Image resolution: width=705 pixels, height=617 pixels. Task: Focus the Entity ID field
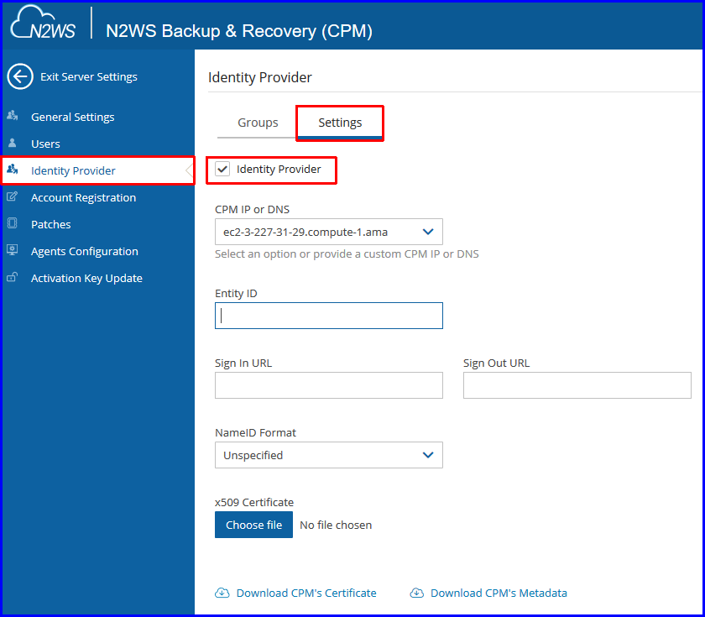pos(329,316)
